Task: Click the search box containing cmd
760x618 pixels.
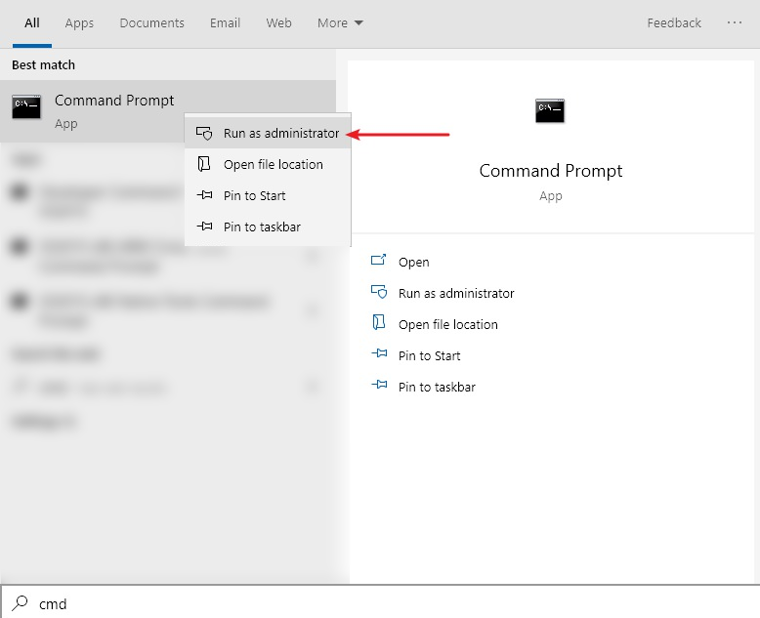Action: pos(380,603)
